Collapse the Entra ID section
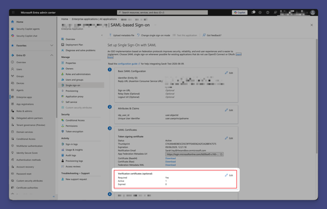The image size is (327, 209). point(52,56)
